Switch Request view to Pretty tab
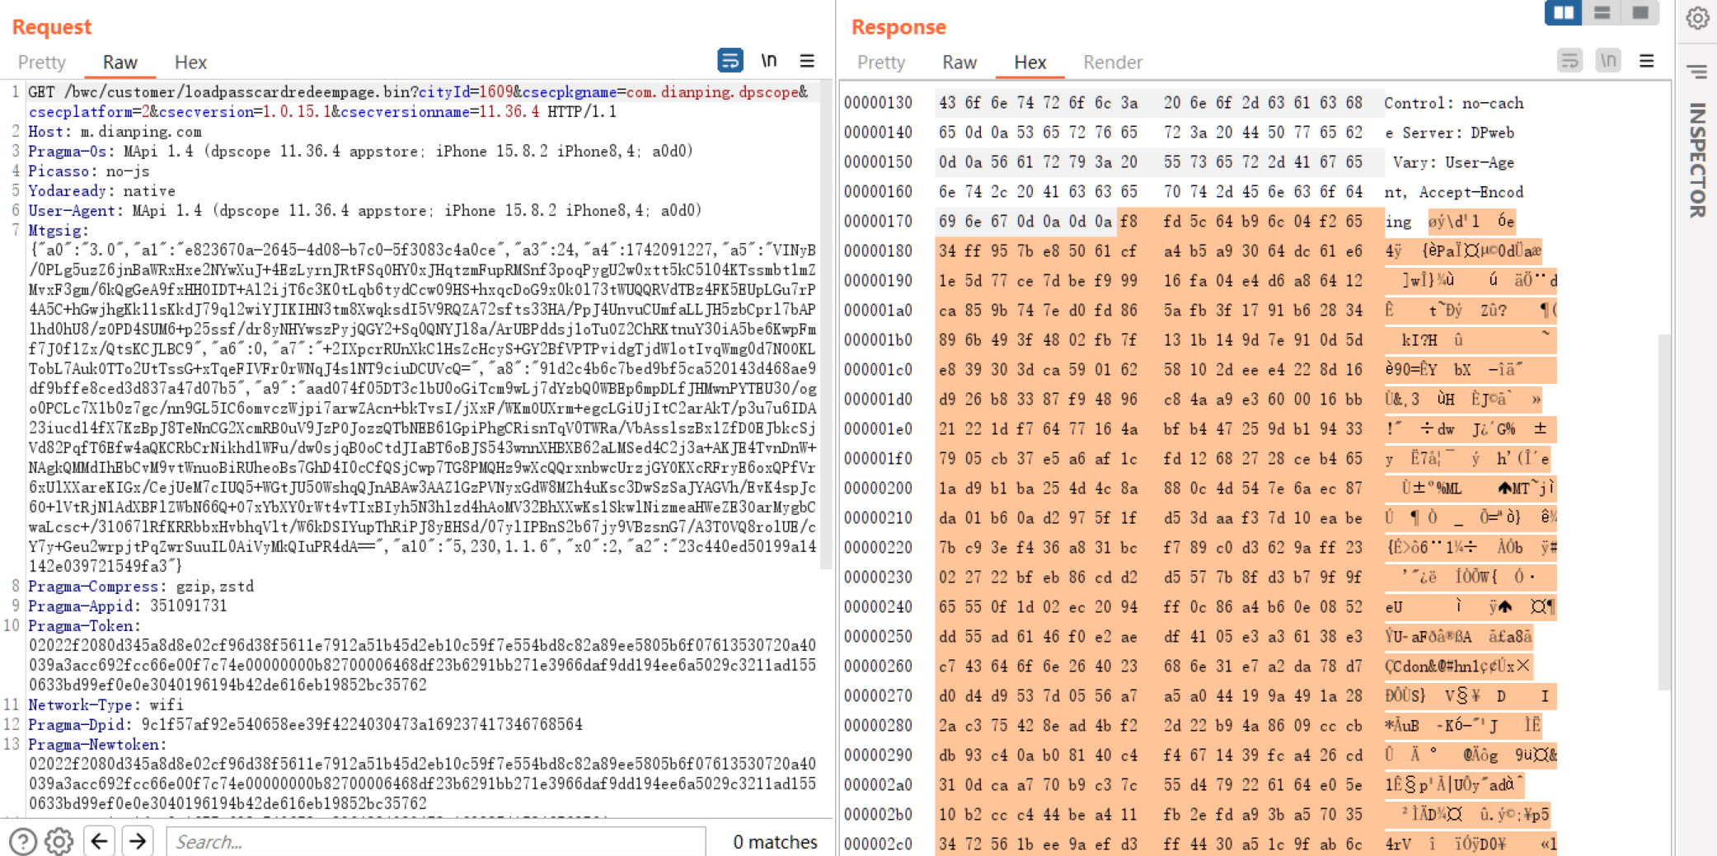 [41, 63]
